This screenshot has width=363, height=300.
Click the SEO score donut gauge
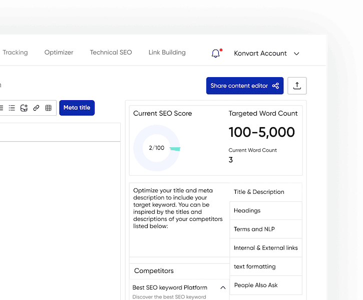coord(157,148)
